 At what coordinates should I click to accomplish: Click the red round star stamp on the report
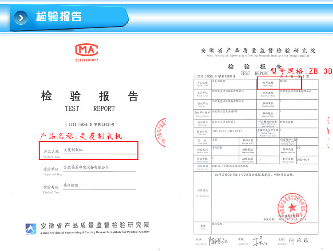coord(292,208)
